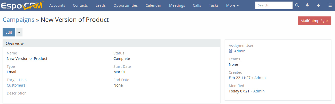
Task: Open the Leads tab
Action: pos(101,5)
